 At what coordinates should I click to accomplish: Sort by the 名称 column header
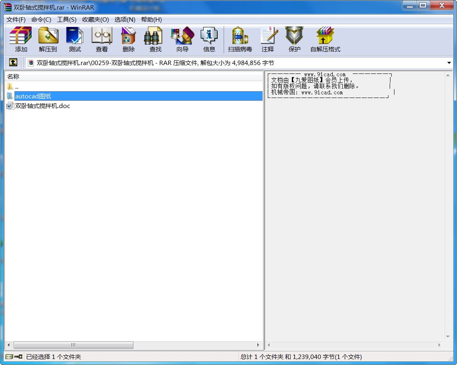(x=13, y=76)
